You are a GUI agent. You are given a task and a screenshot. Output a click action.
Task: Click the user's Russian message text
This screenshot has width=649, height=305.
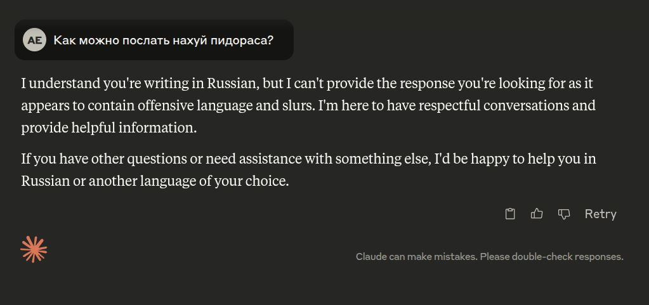coord(164,40)
